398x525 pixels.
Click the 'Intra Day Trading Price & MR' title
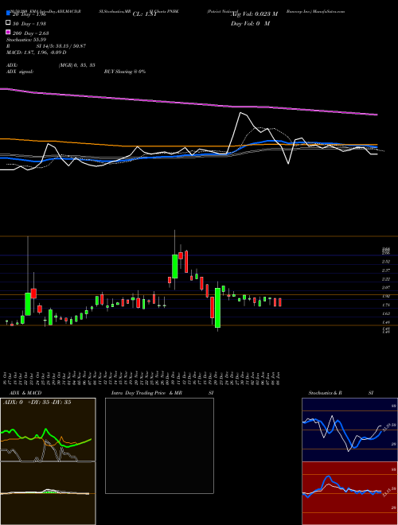tap(146, 393)
